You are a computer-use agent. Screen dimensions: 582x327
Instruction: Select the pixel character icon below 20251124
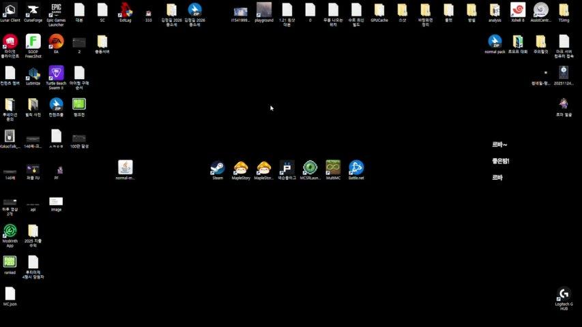(564, 104)
